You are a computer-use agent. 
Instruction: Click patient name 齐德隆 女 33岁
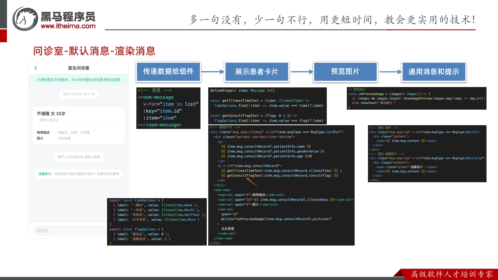point(51,114)
